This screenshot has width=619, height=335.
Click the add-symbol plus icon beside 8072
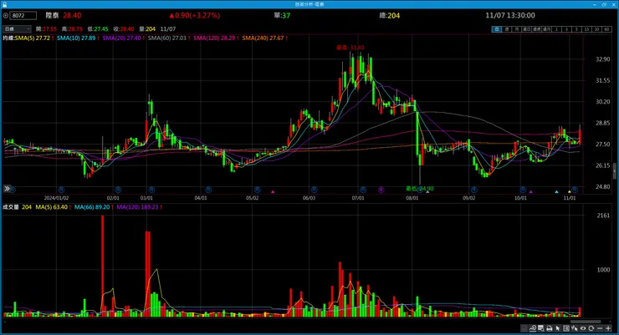(x=6, y=16)
